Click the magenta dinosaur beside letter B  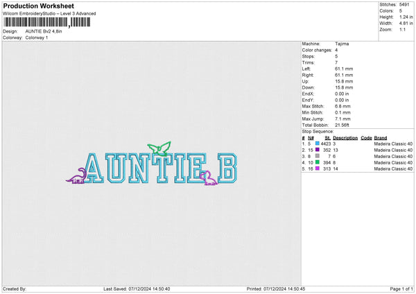click(x=207, y=180)
